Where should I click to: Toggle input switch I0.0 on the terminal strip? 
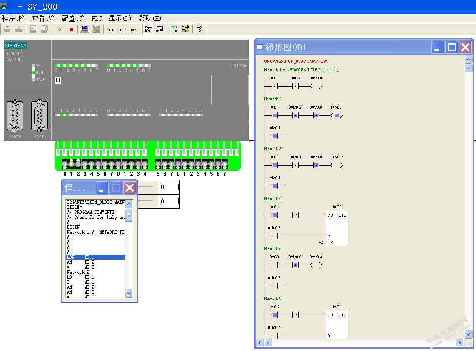point(65,164)
